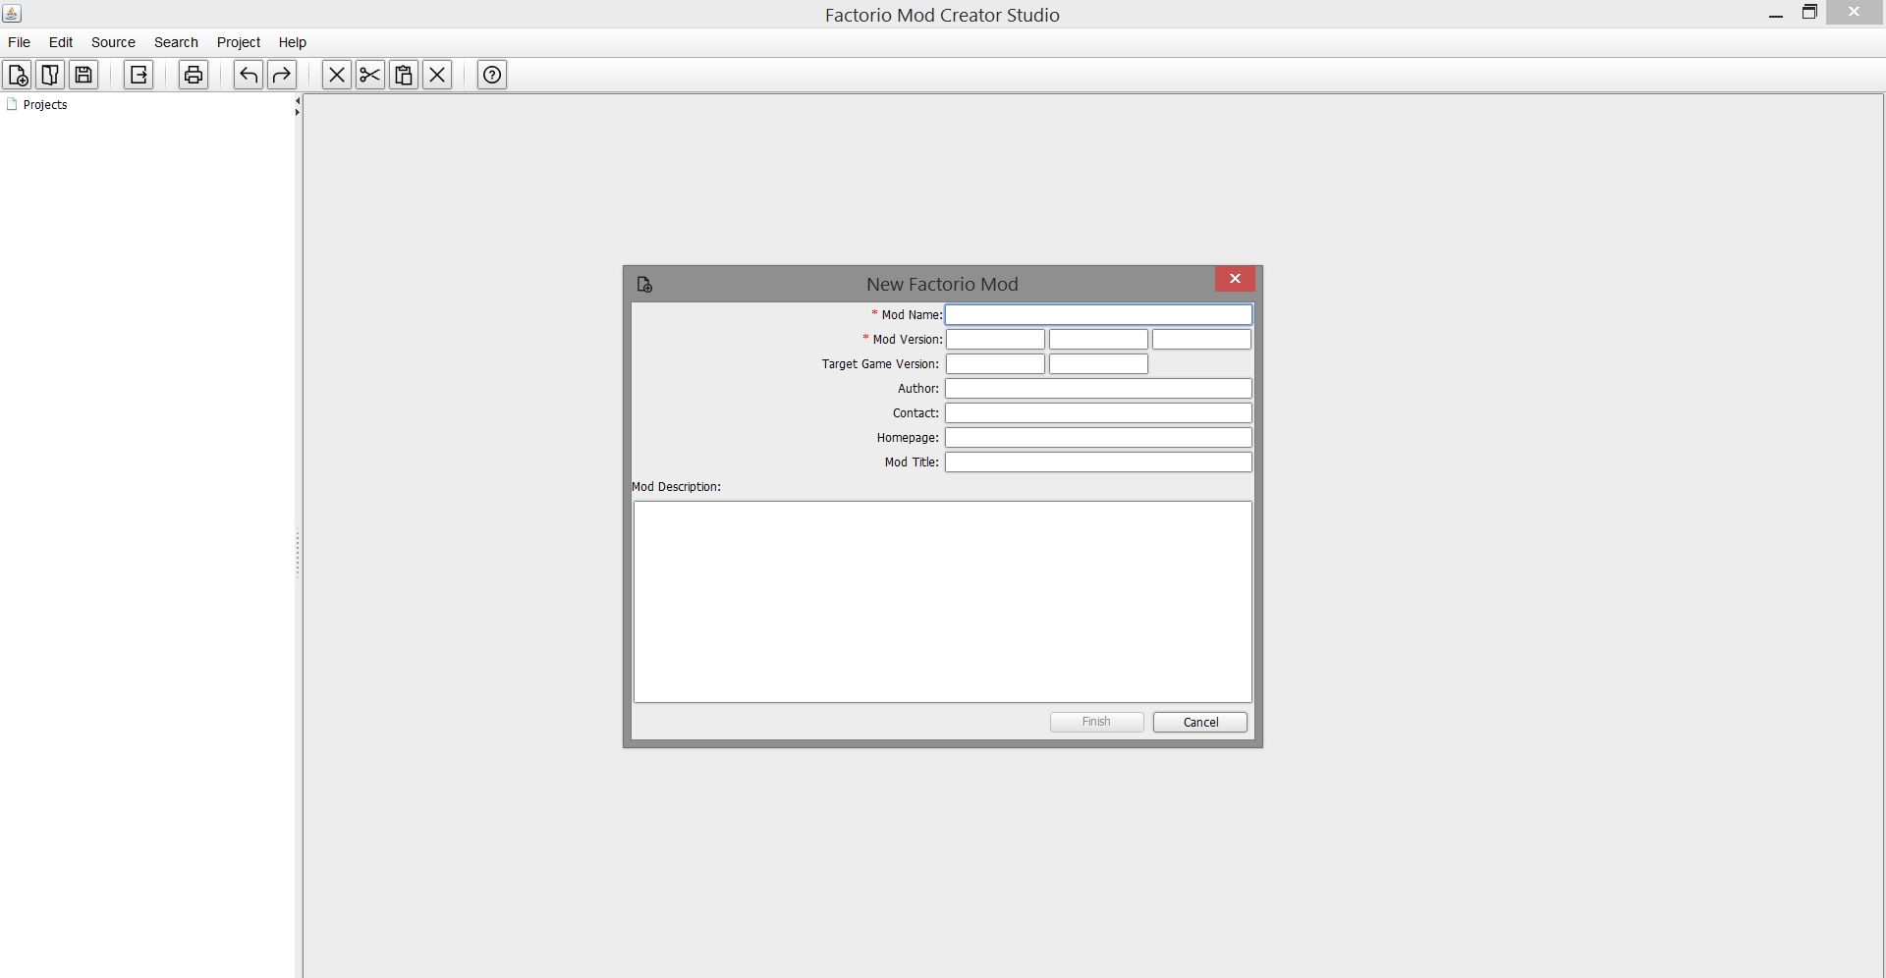Click the middle Mod Version number field
This screenshot has height=978, width=1886.
(x=1098, y=340)
